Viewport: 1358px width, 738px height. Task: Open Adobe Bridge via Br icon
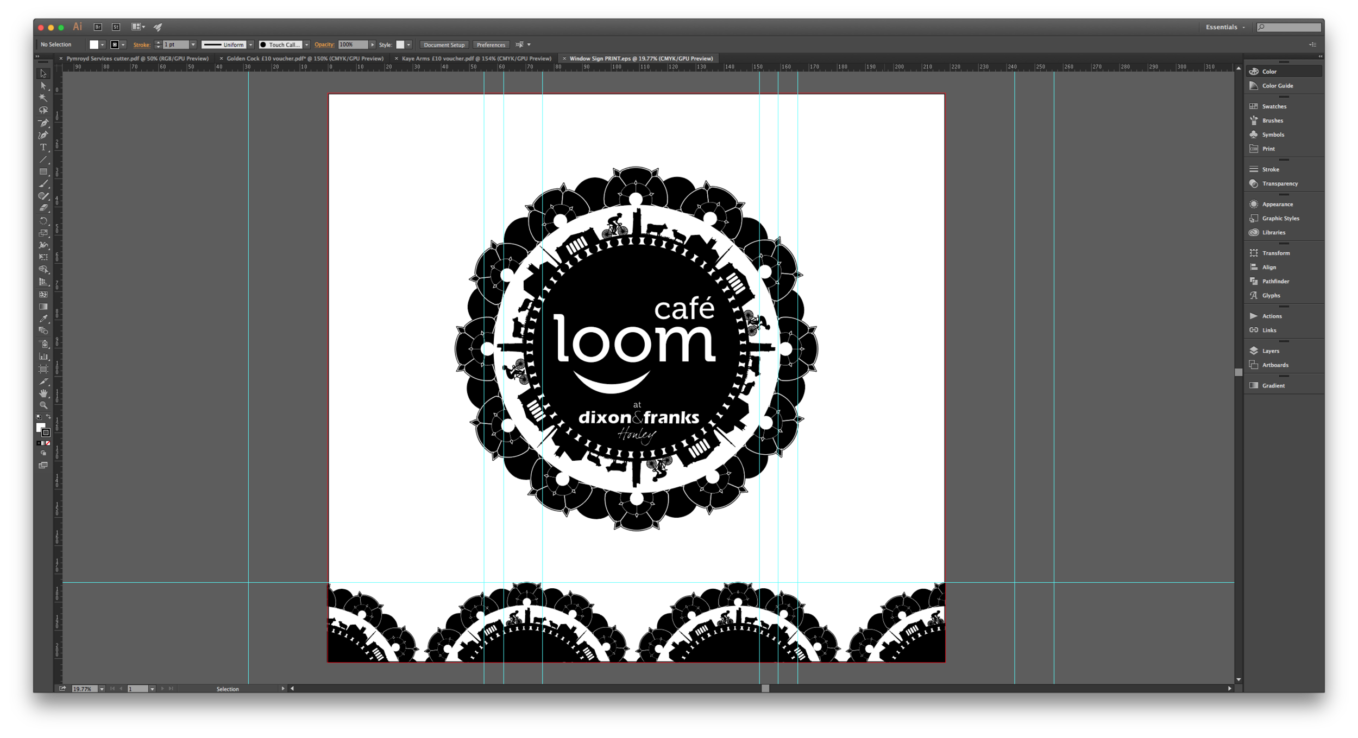pyautogui.click(x=98, y=27)
